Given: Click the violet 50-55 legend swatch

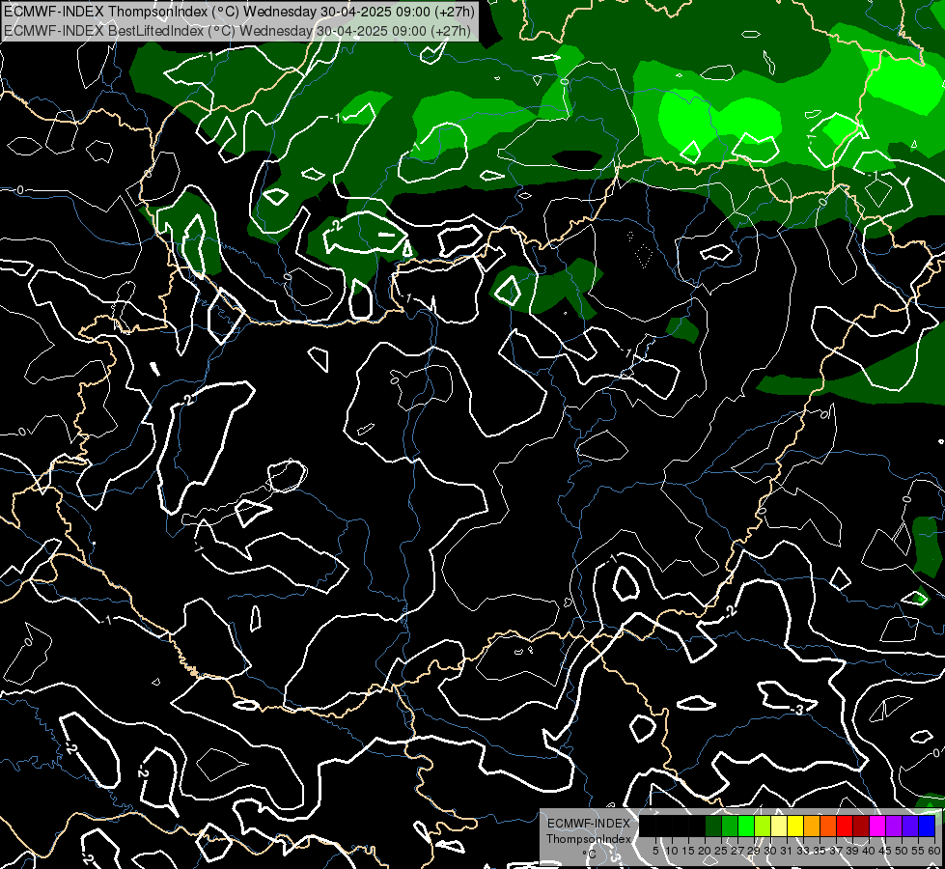Looking at the screenshot, I should 910,826.
